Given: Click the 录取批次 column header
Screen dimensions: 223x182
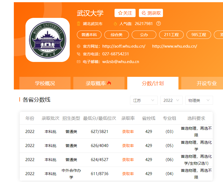Looking at the screenshot, I should 50,118.
